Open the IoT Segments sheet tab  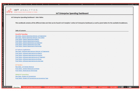coord(103,87)
